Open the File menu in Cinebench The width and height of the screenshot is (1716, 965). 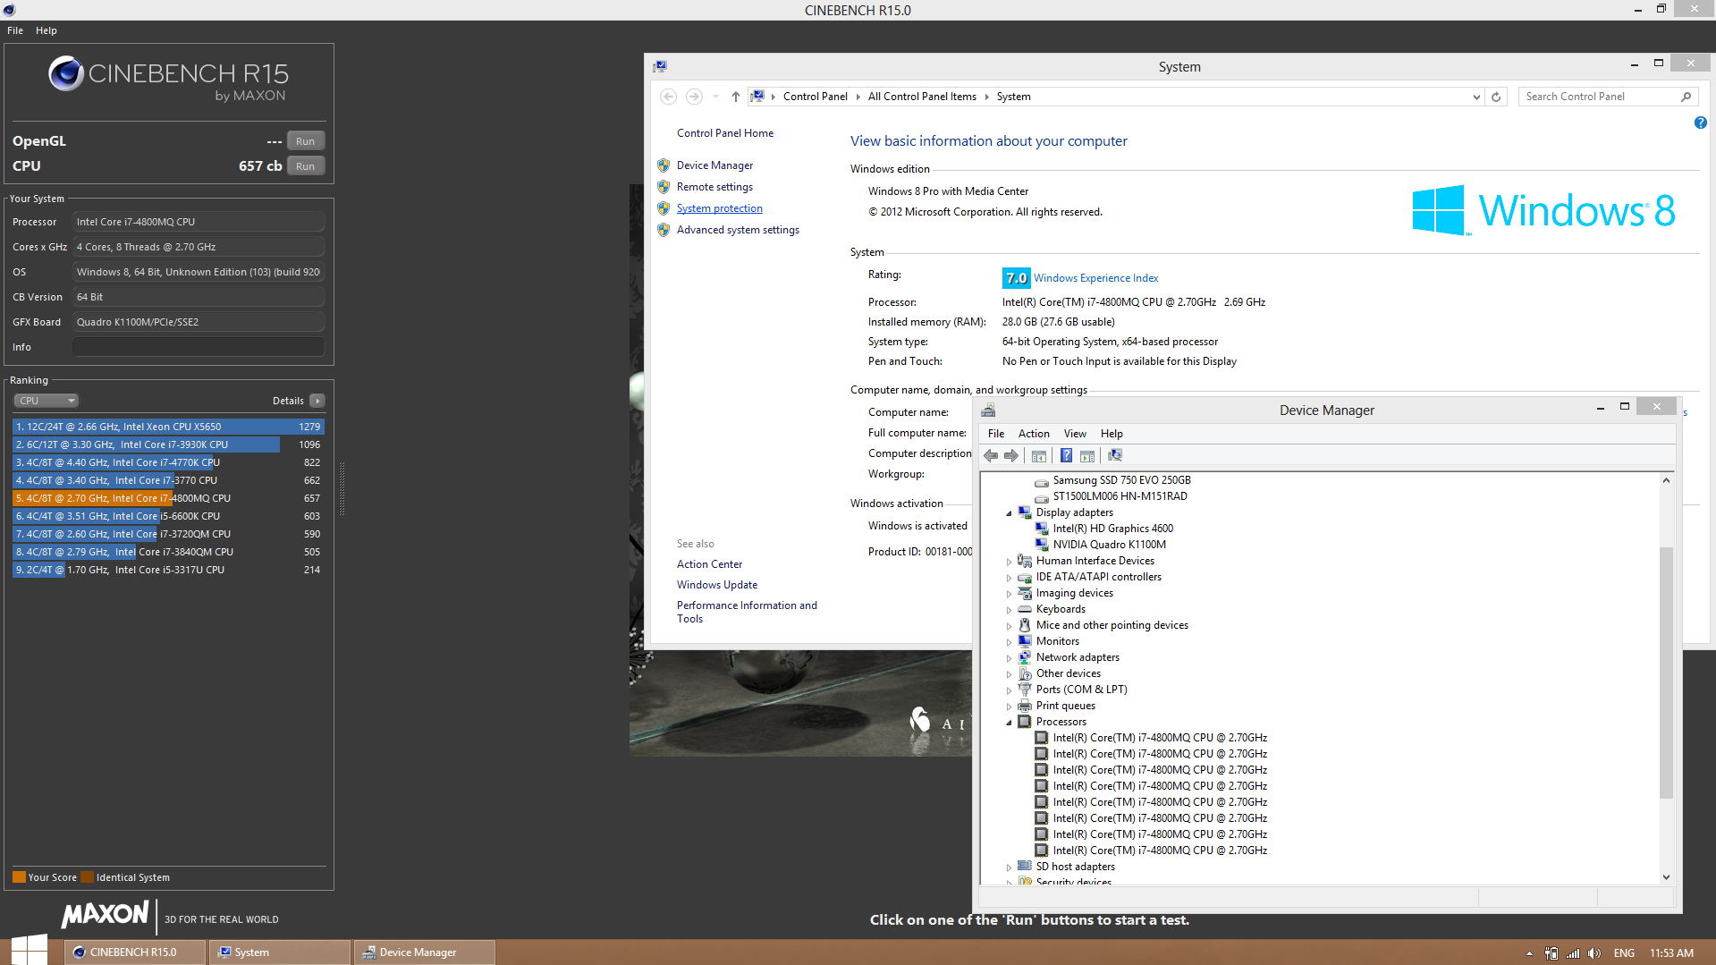click(15, 30)
